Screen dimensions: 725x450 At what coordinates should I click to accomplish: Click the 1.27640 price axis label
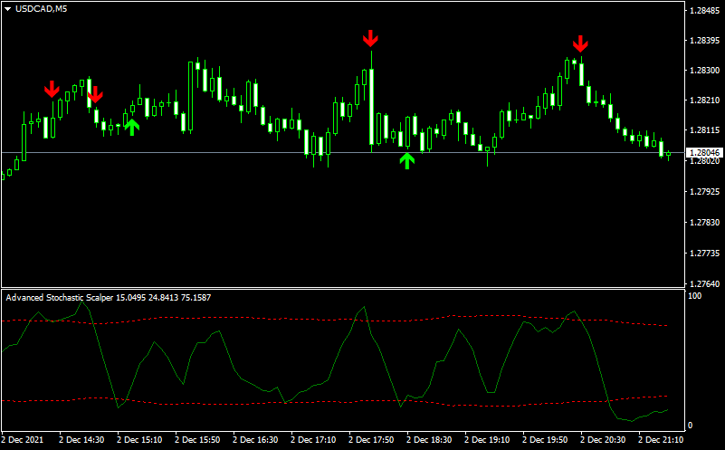pos(704,283)
